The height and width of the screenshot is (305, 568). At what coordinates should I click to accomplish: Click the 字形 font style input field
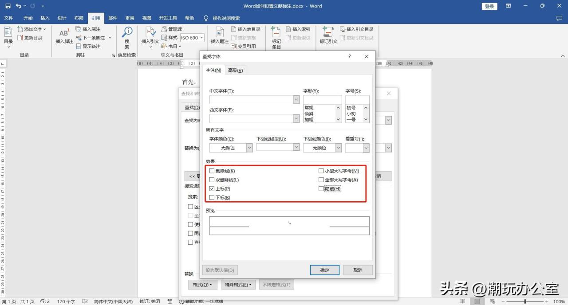323,100
